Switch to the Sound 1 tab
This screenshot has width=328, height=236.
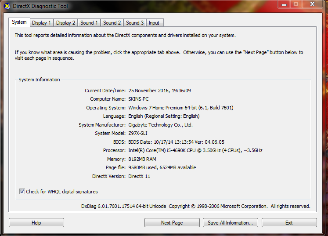[x=89, y=23]
